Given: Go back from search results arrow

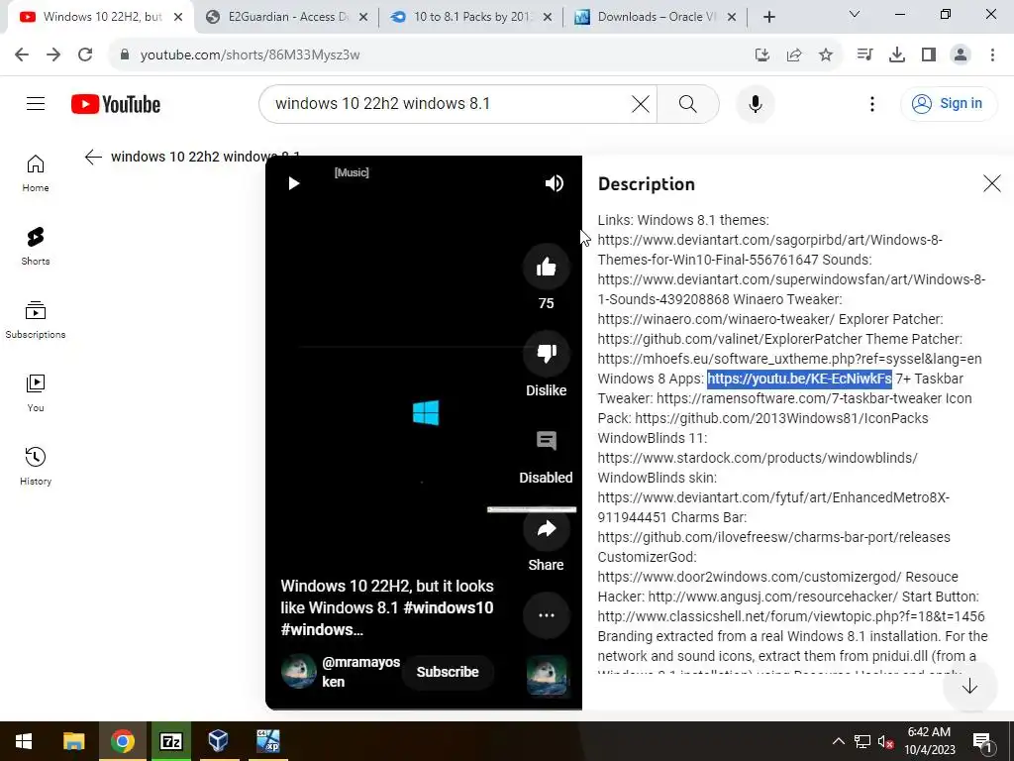Looking at the screenshot, I should pos(93,157).
